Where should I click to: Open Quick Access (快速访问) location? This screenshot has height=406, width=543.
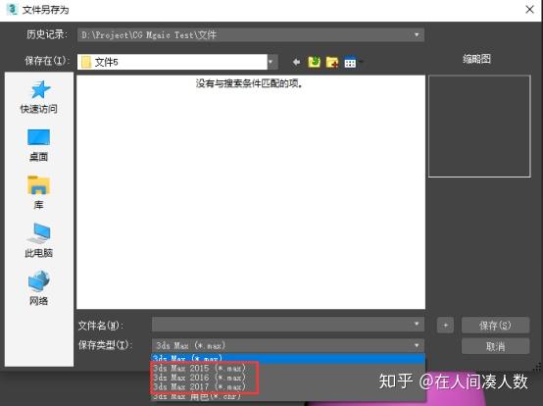(x=39, y=97)
